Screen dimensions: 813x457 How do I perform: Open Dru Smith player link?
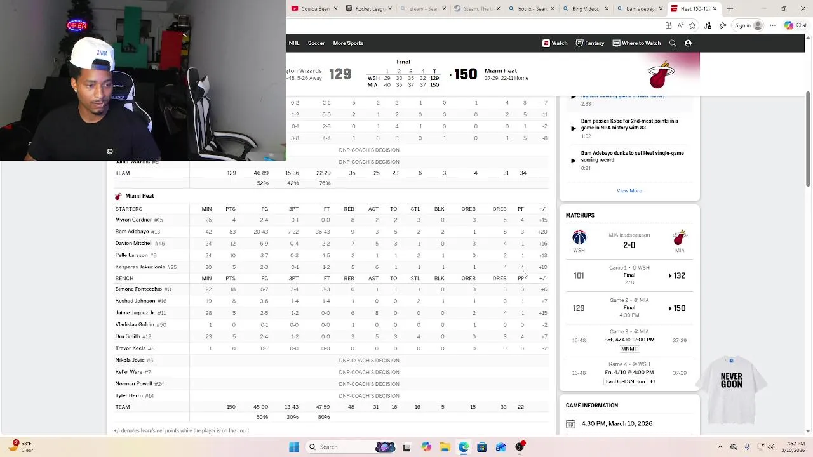click(128, 336)
